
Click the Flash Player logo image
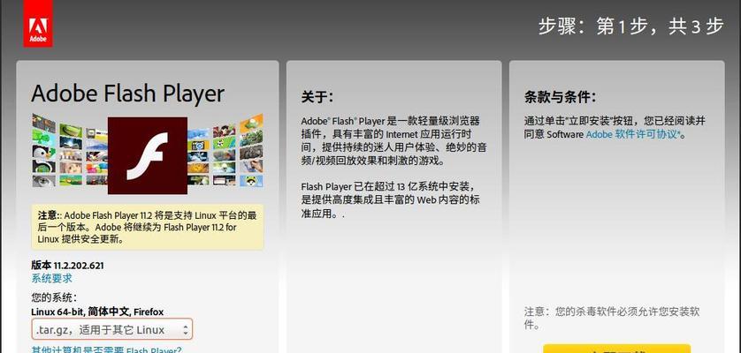click(148, 155)
